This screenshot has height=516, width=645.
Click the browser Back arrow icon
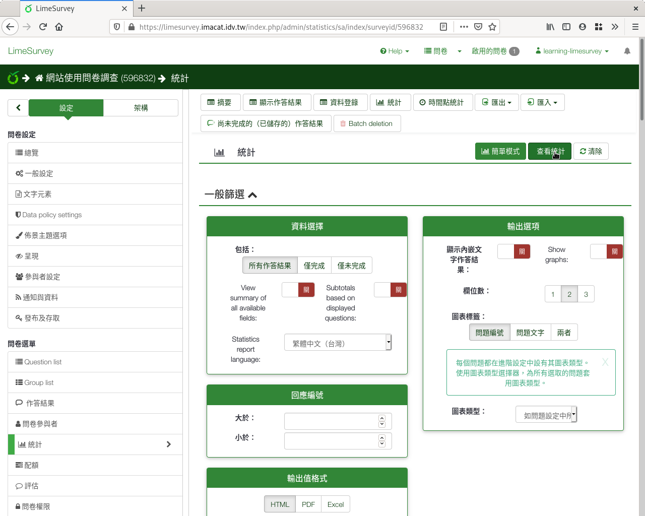click(x=10, y=27)
